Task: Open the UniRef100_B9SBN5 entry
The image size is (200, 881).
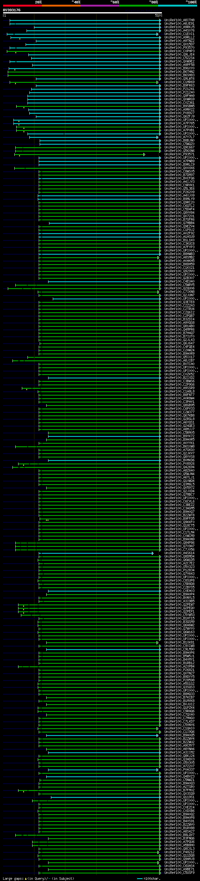Action: 179,106
